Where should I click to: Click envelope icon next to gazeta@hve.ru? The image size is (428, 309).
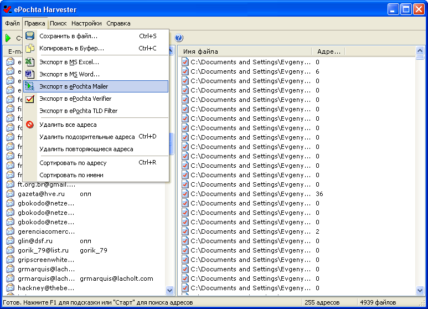coord(10,194)
